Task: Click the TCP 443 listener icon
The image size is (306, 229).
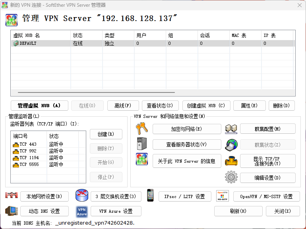Action: tap(16, 144)
